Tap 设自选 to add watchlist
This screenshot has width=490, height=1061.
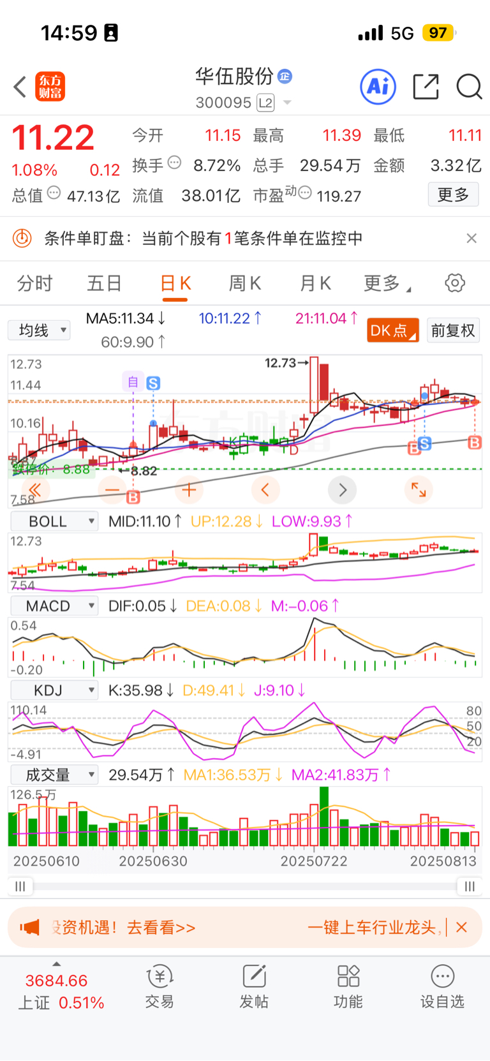[442, 986]
